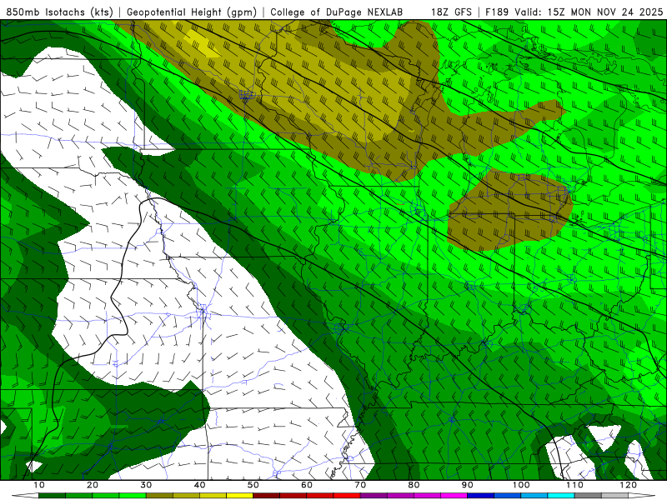Click the '30' label on the color scale
Screen dimensions: 667x500
point(146,485)
